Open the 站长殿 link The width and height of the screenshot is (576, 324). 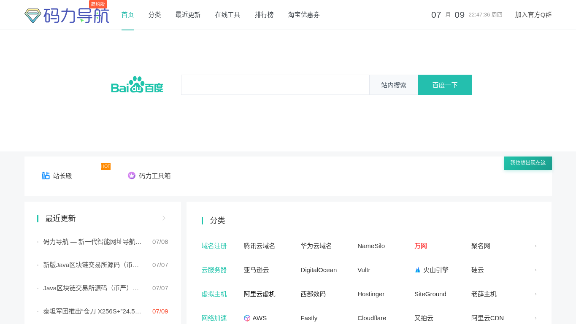tap(62, 176)
